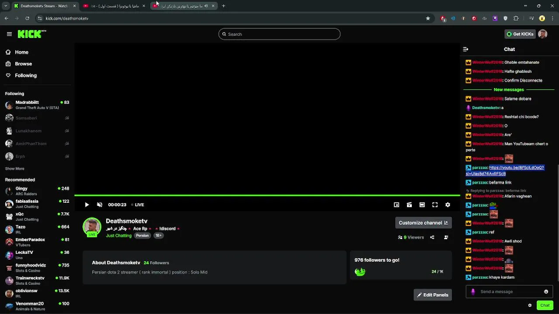
Task: Switch to the Deathsmoketv Stream tab
Action: 45,6
